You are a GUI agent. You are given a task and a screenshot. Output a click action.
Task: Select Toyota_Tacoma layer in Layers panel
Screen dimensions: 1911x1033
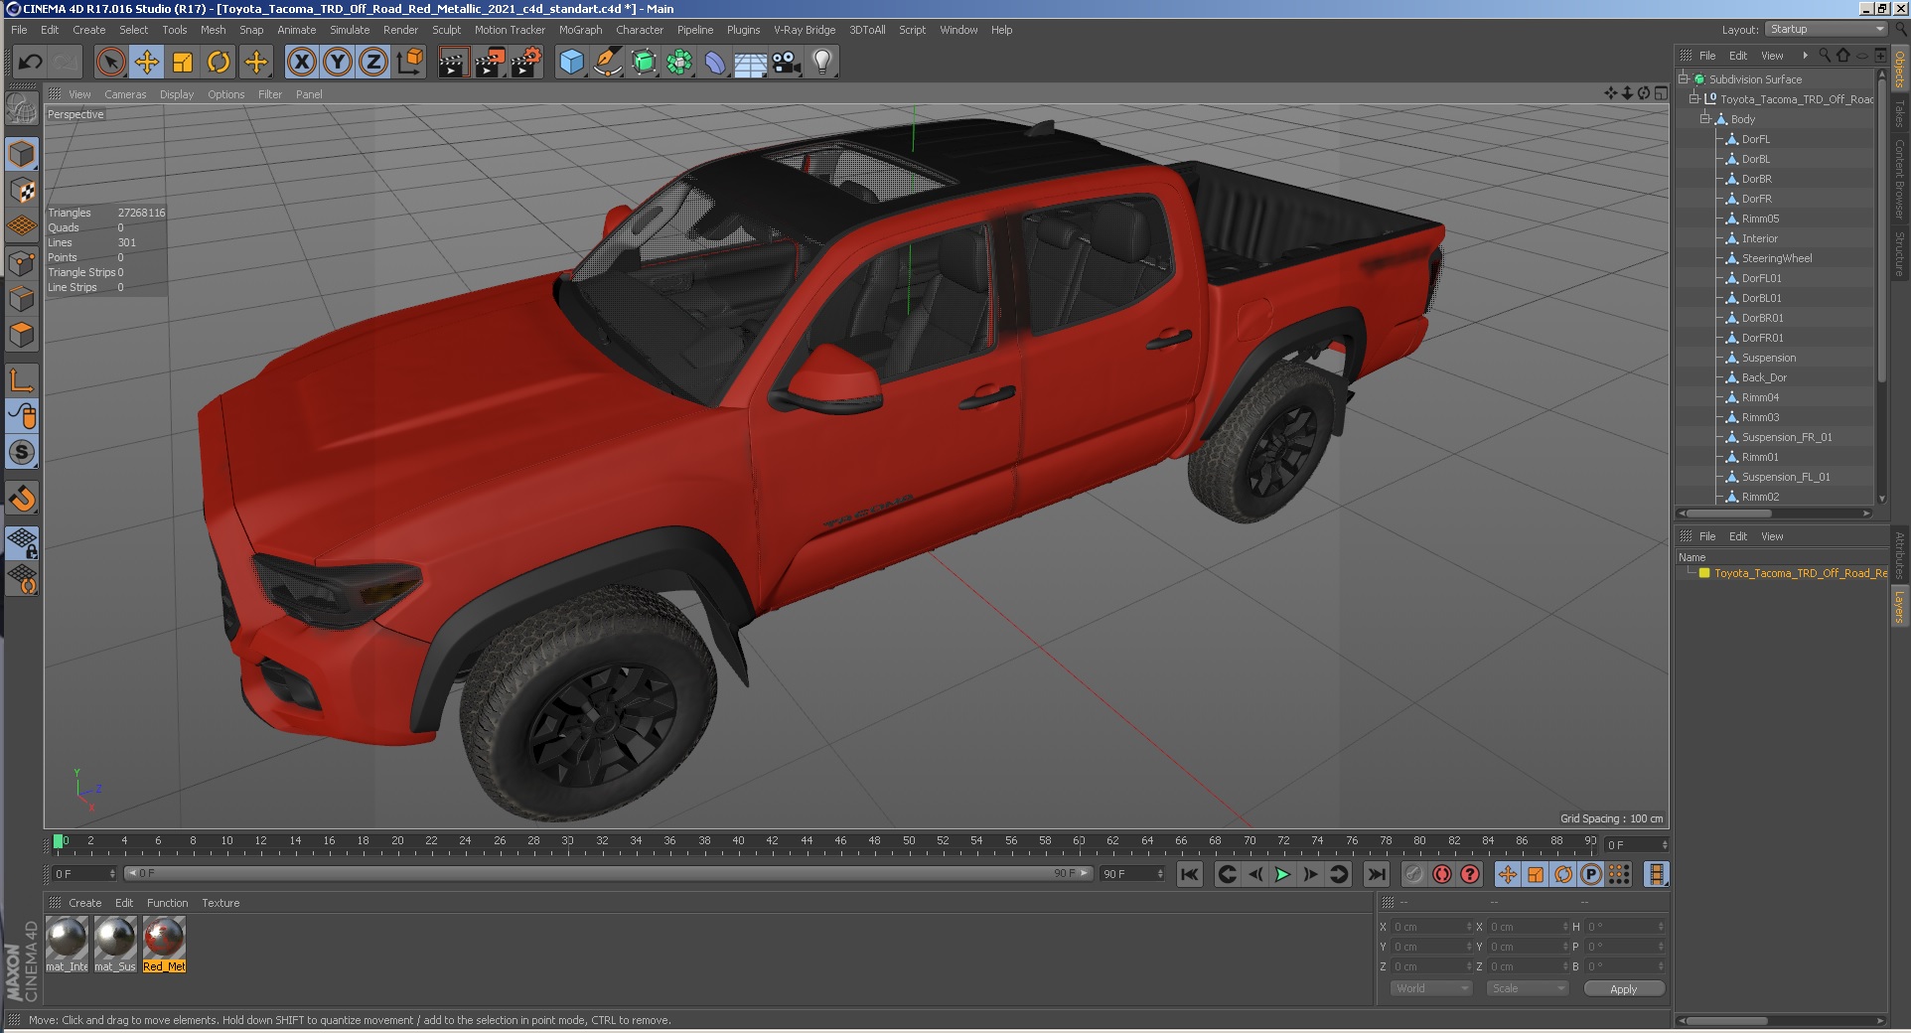coord(1800,573)
